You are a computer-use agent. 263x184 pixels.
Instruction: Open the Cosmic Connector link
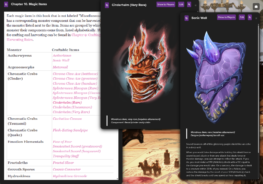click(67, 169)
